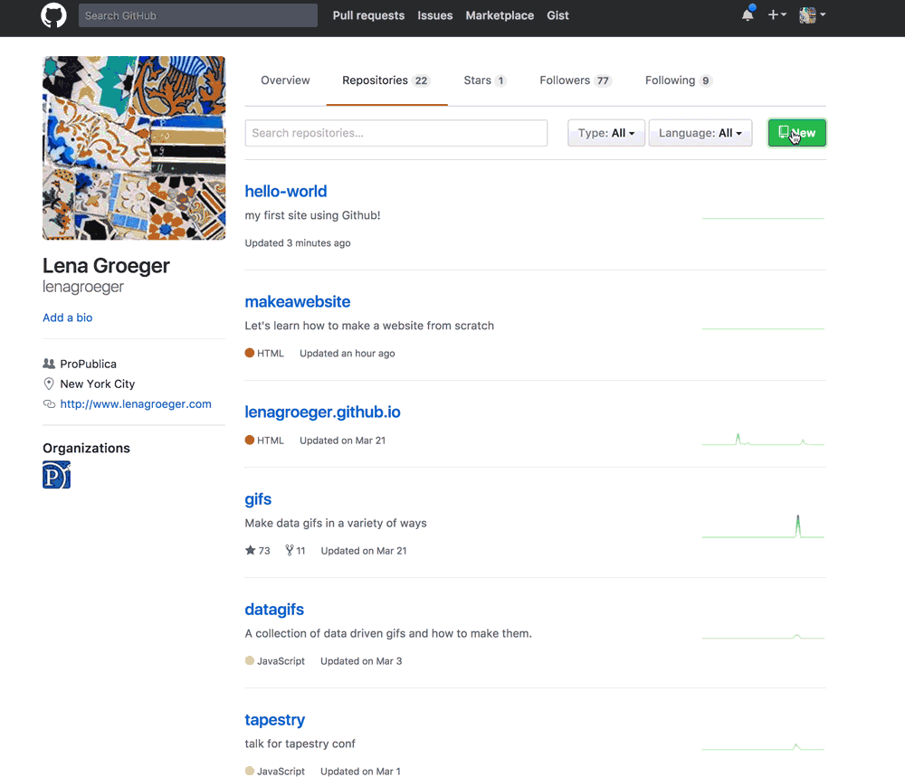The image size is (905, 777).
Task: Click the hello-world activity sparkline
Action: coord(763,218)
